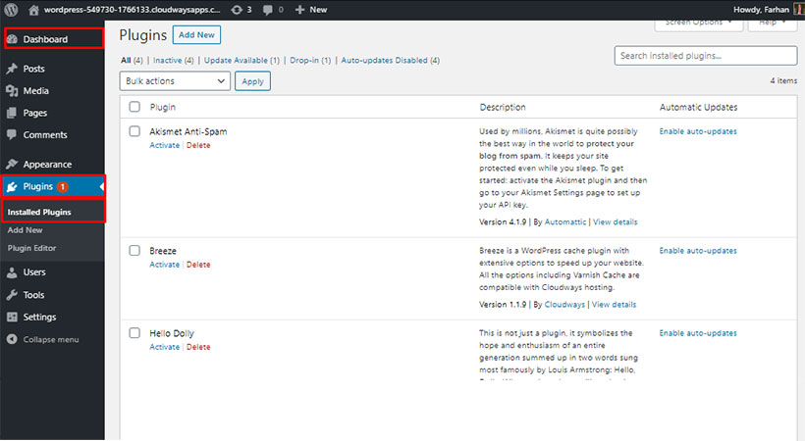Click the Dashboard gauge icon
805x441 pixels.
(12, 39)
